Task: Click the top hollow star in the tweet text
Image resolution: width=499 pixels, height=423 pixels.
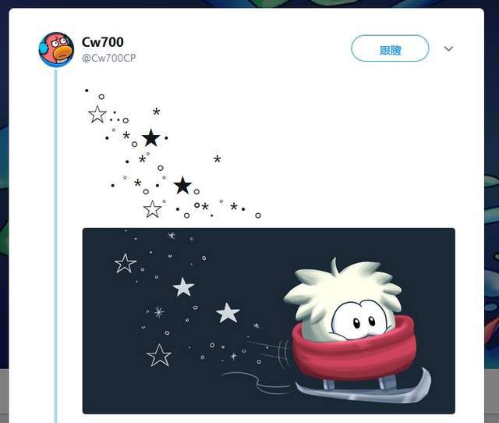Action: [x=97, y=115]
